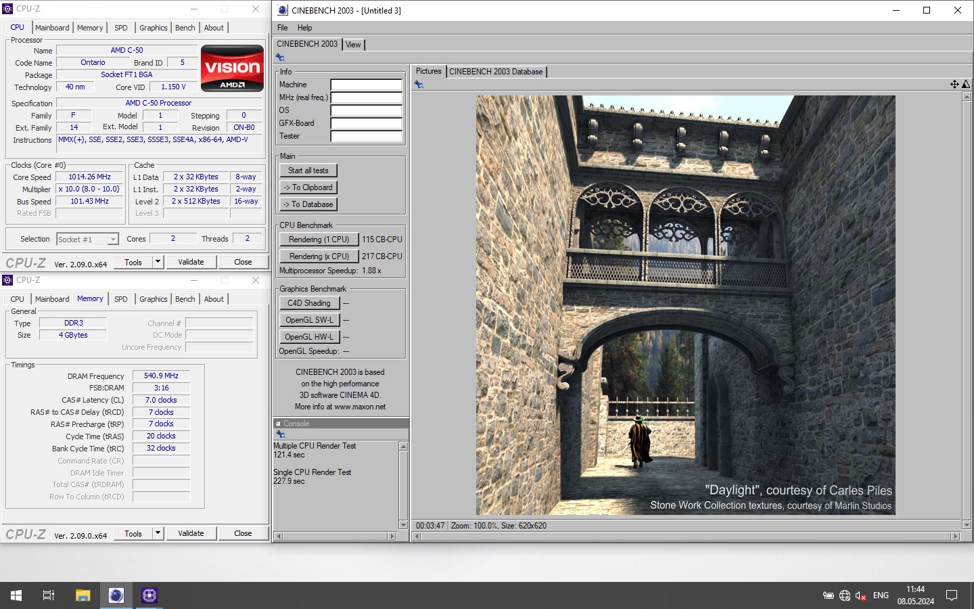Run OpenGL HW-L benchmark
Screen dimensions: 974x609
309,337
